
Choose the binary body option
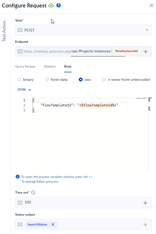19,80
